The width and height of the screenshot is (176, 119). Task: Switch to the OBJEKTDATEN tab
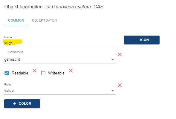[x=45, y=20]
